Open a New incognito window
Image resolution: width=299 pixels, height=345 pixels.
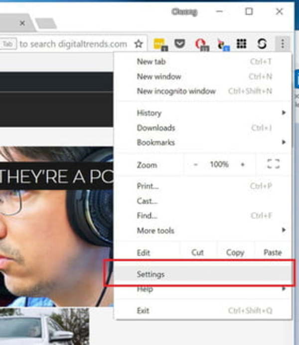pyautogui.click(x=203, y=91)
